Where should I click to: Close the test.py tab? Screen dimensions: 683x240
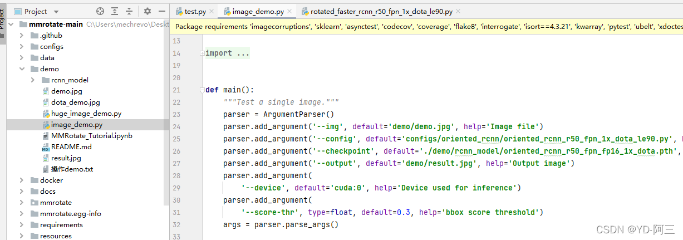(x=212, y=11)
